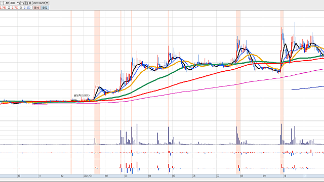Viewport: 324px width, 182px height.
Task: Click the 02 month label on the time axis
Action: click(106, 176)
